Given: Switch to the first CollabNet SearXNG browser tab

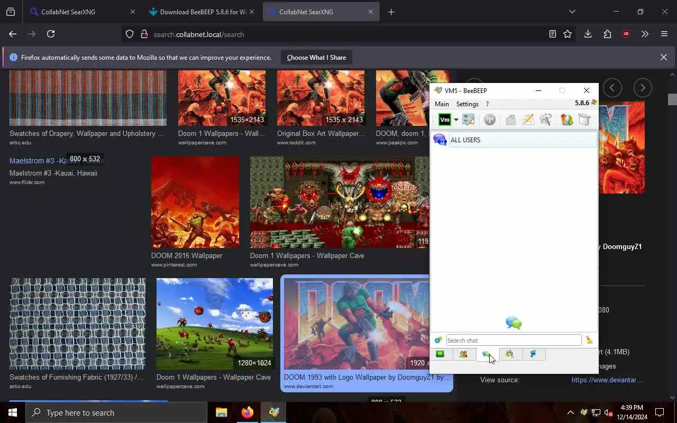Looking at the screenshot, I should [83, 12].
